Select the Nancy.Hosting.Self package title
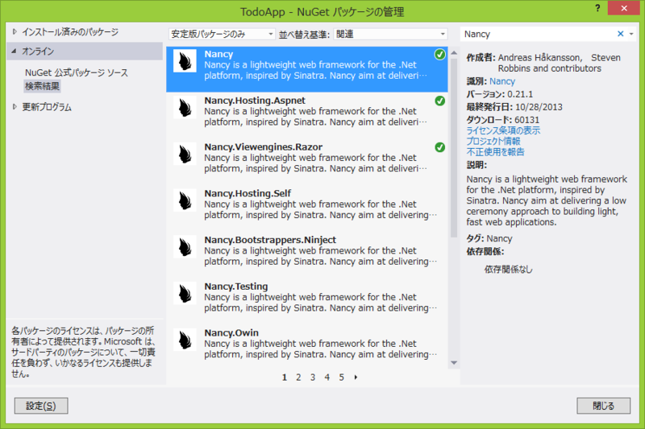The image size is (645, 429). [248, 193]
